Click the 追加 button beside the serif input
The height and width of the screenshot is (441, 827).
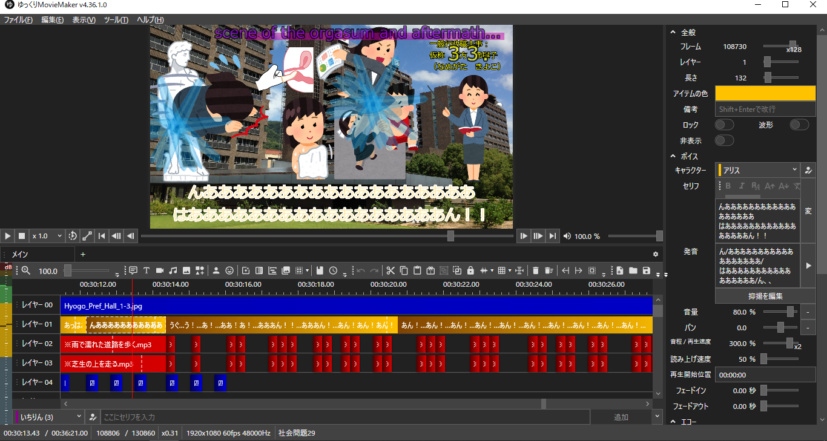[x=621, y=417]
